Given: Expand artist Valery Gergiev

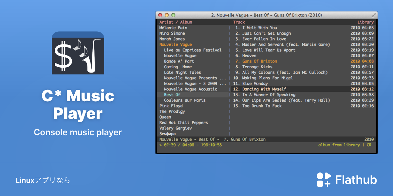Looking at the screenshot, I should (176, 128).
